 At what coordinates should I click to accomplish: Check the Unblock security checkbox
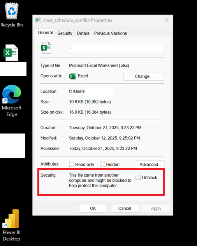pyautogui.click(x=138, y=177)
